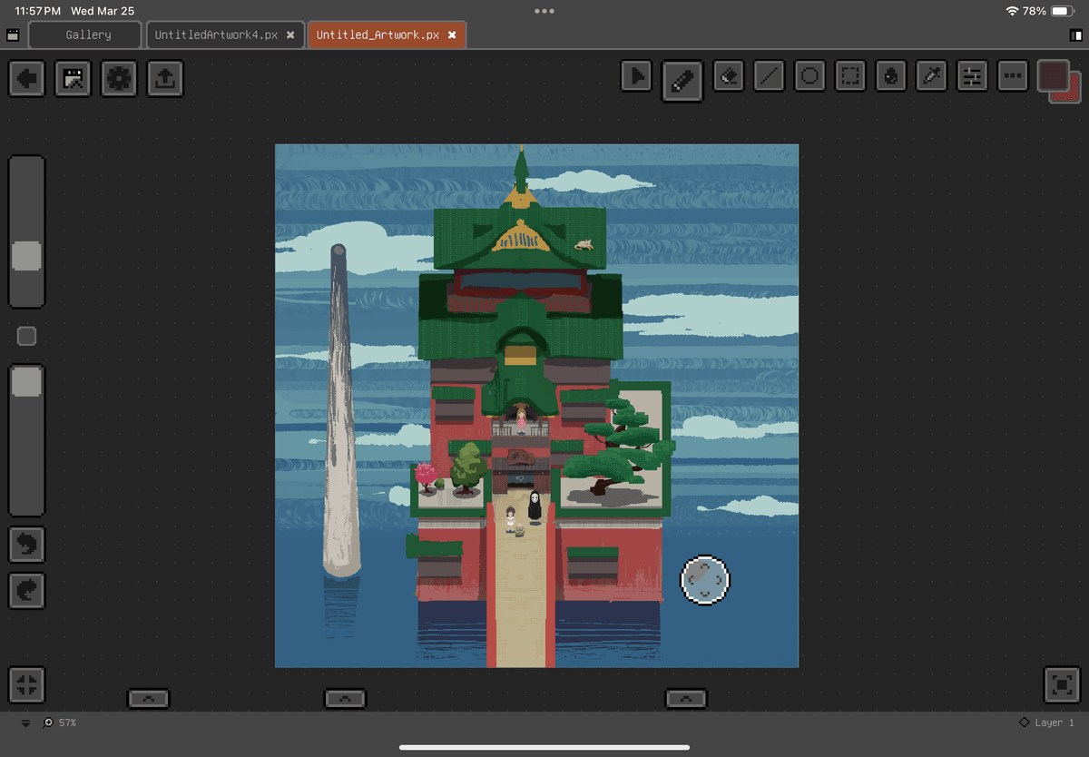Expand the rightmost bottom panel chevron
This screenshot has width=1089, height=757.
[x=686, y=698]
